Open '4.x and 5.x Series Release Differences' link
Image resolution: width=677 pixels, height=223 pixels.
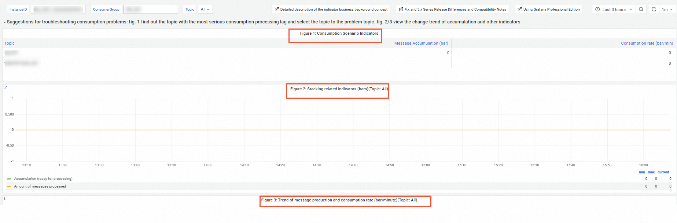(455, 10)
